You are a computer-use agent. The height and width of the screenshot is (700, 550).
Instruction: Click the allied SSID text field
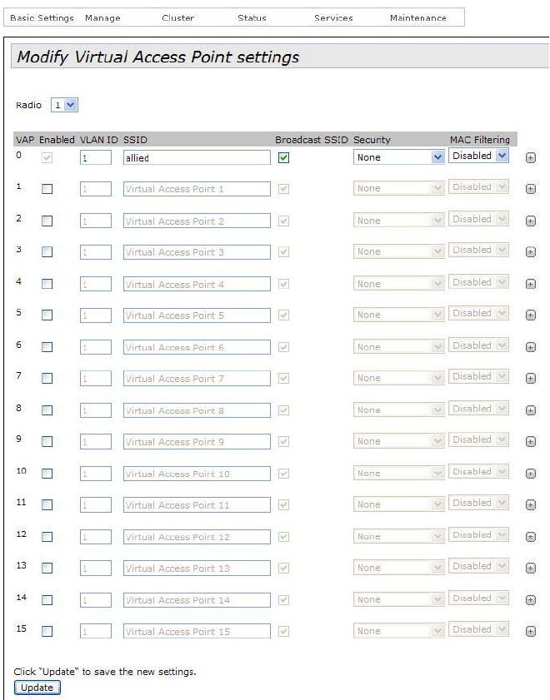(197, 157)
